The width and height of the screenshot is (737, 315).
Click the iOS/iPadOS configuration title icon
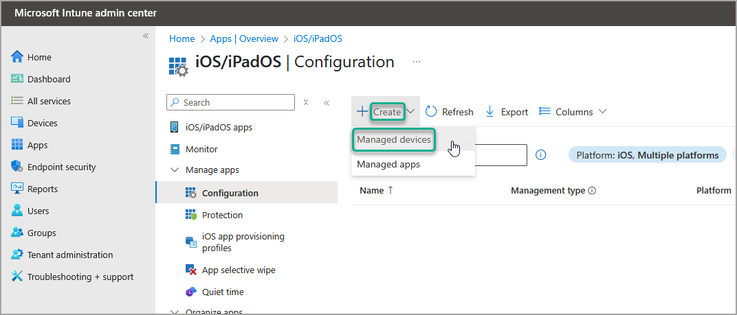click(179, 66)
